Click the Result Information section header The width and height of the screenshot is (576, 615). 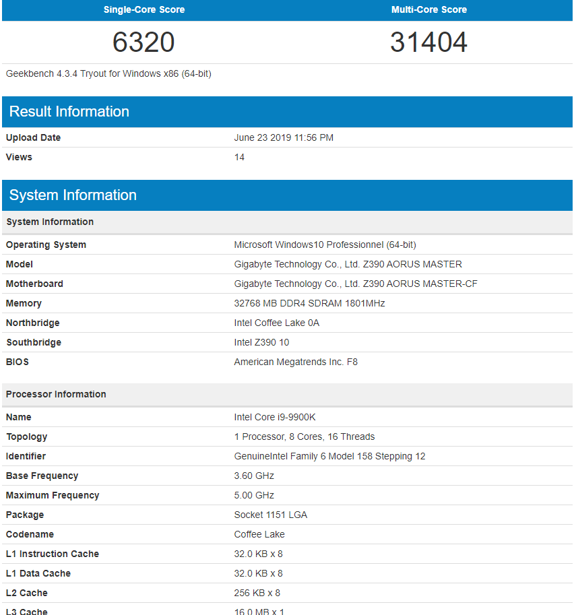tap(69, 111)
